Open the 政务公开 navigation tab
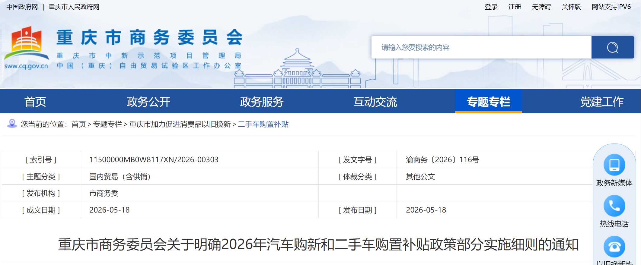The image size is (641, 265). click(x=148, y=102)
